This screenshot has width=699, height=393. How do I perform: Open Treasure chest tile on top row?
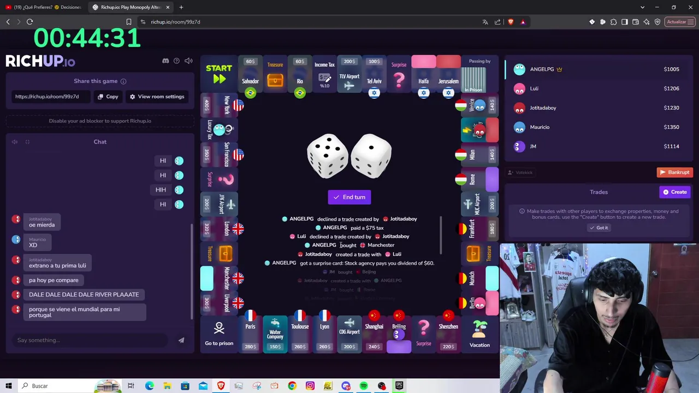(x=275, y=75)
